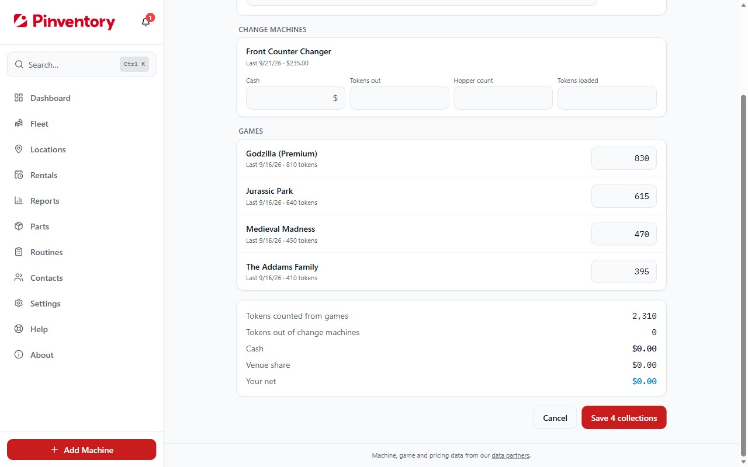Open the Dashboard page
Viewport: 748px width, 467px height.
click(82, 98)
